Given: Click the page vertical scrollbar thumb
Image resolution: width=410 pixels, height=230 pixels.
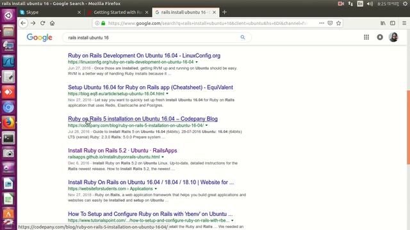Looking at the screenshot, I should pos(408,127).
